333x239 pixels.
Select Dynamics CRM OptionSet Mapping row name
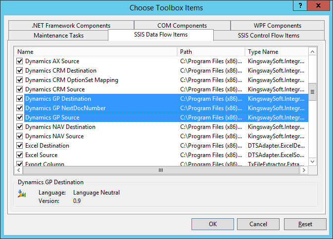point(72,80)
